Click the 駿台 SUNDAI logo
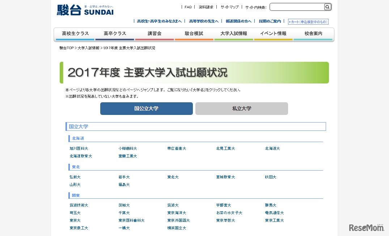 tap(84, 9)
